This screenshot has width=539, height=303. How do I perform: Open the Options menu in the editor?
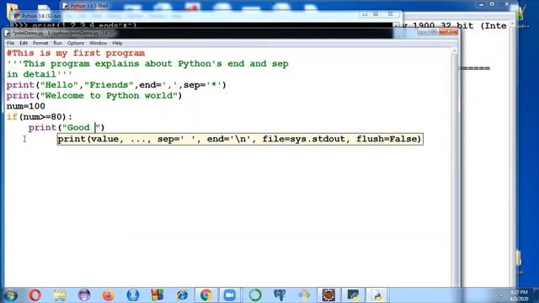[x=76, y=43]
